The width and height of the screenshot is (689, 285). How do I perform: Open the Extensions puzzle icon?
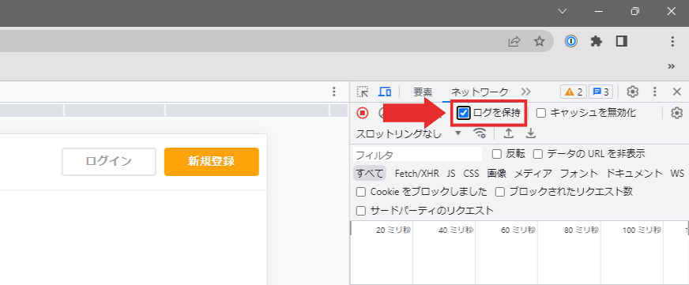click(x=596, y=42)
